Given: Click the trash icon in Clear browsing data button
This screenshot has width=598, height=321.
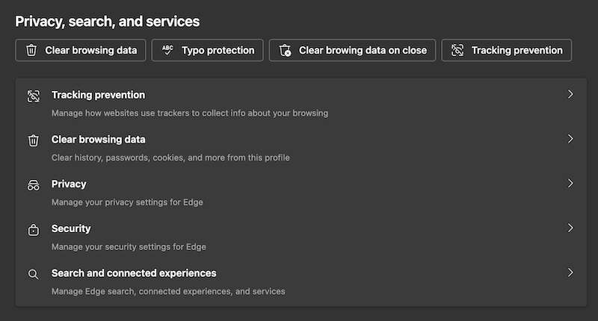Looking at the screenshot, I should pyautogui.click(x=31, y=51).
